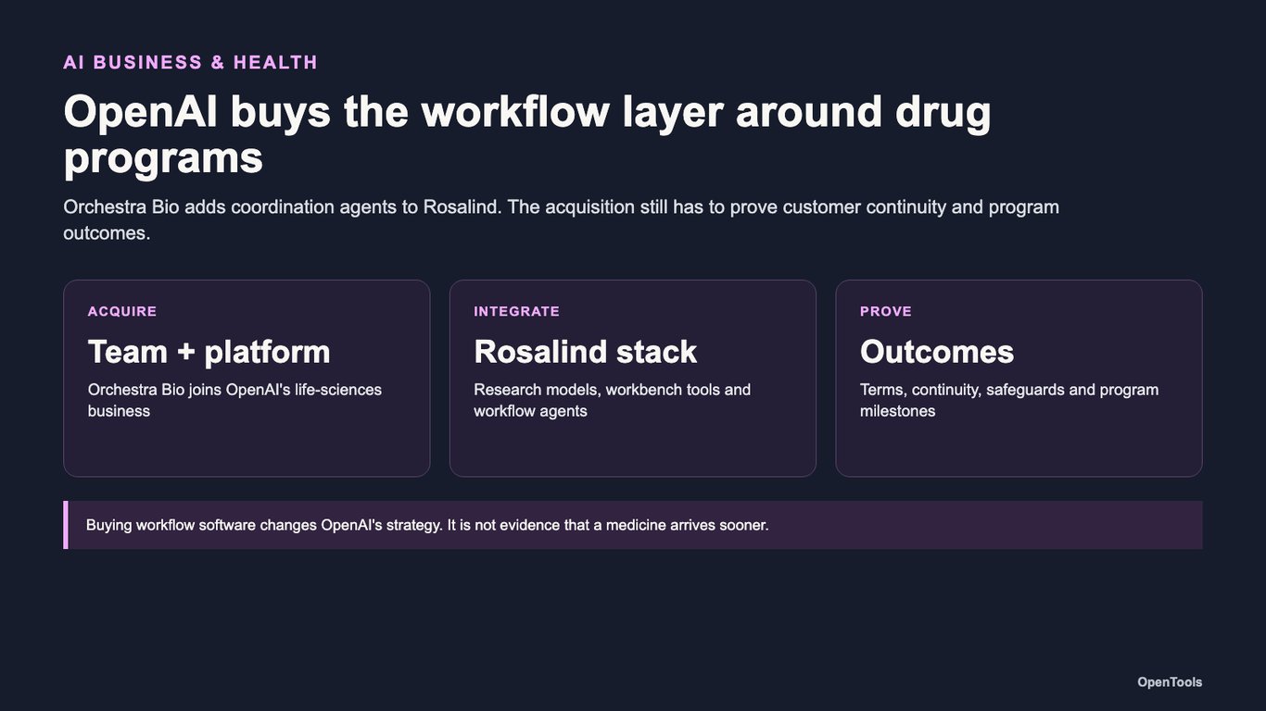
Task: Click text 'Orchestra Bio joins OpenAI's life-sciences business'
Action: [234, 400]
